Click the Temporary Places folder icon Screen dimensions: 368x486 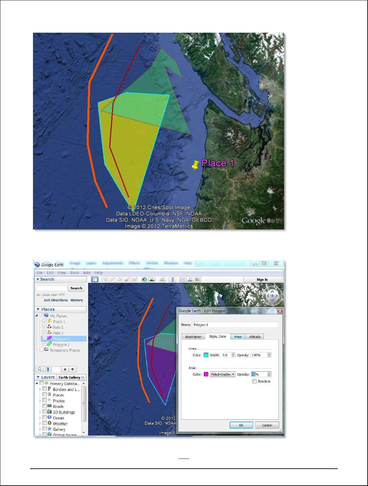click(46, 349)
